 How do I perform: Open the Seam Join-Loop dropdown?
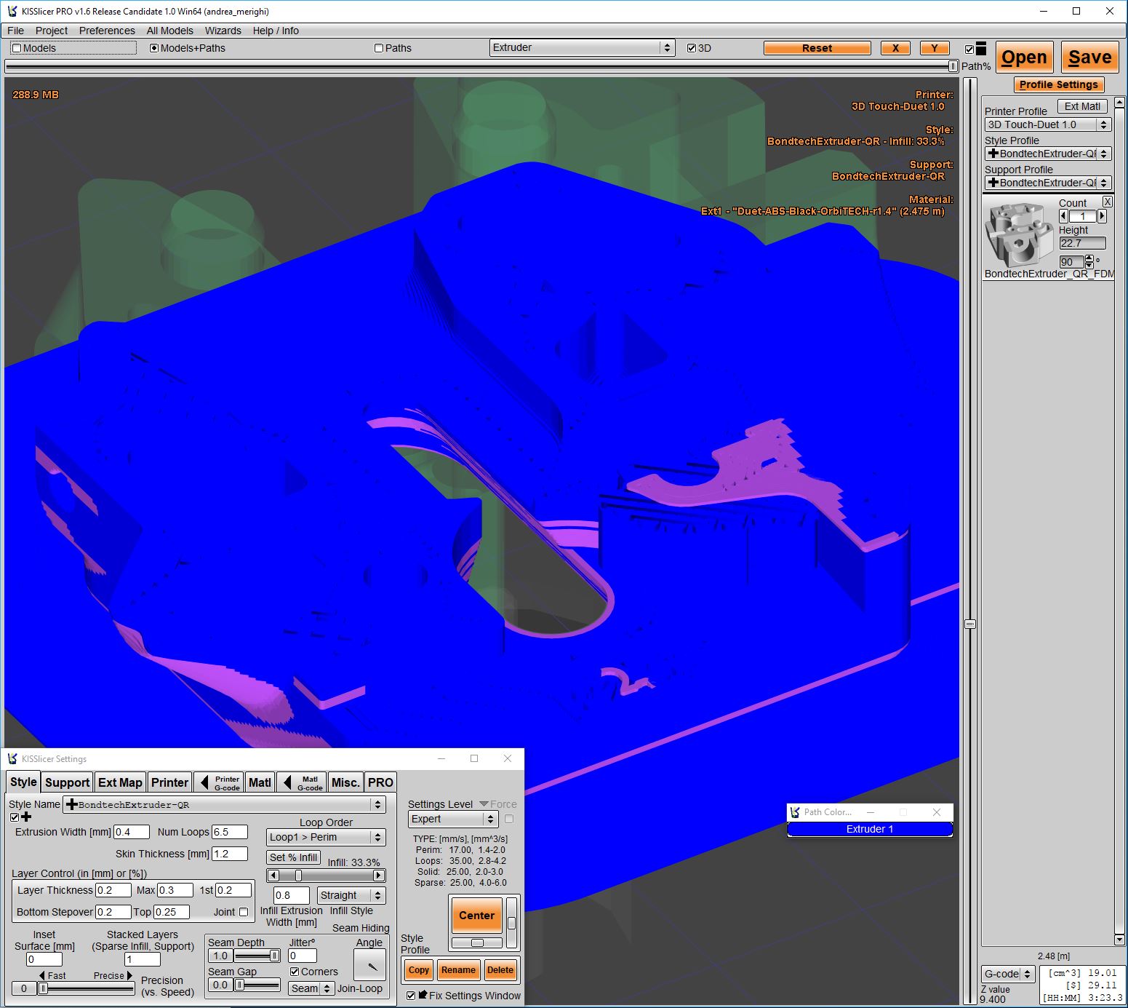(x=311, y=988)
